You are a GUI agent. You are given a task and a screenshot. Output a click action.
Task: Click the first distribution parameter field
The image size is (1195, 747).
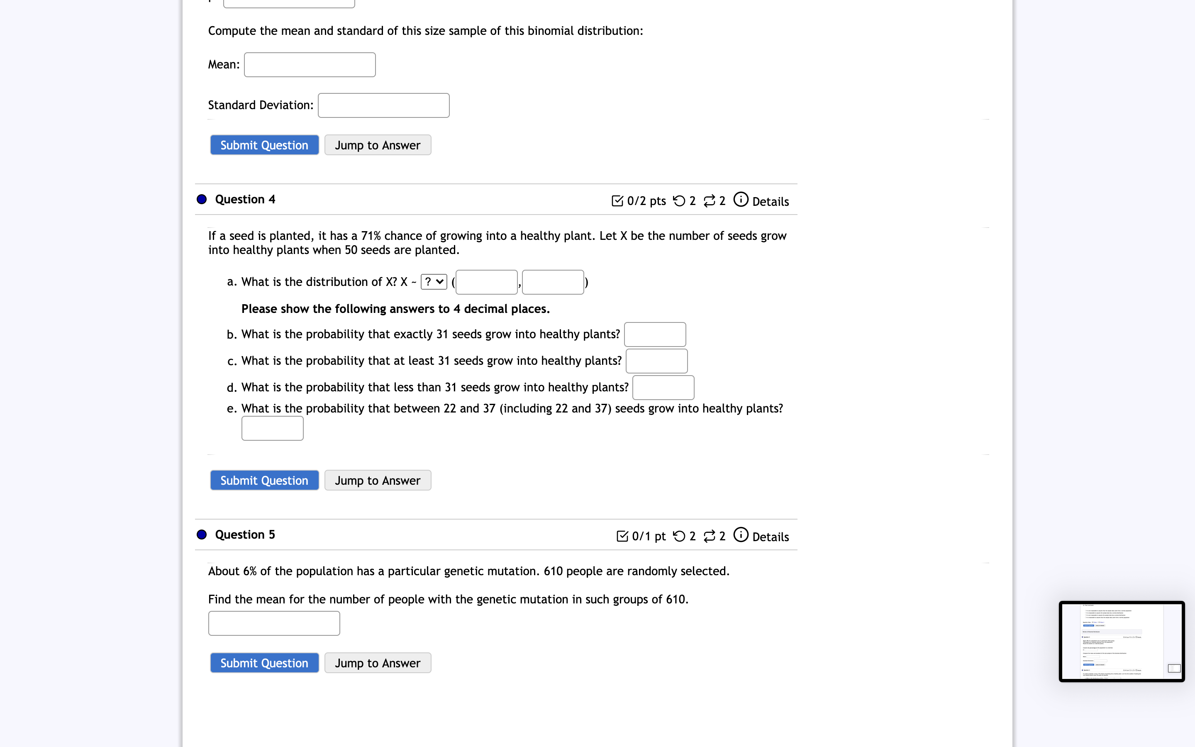(x=486, y=282)
